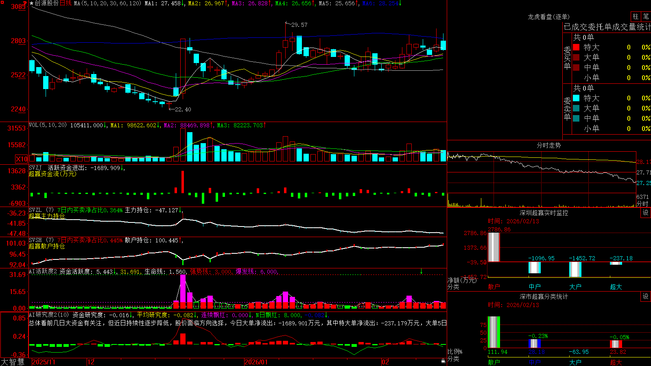This screenshot has height=366, width=651.
Task: Click the 强势线: 3.000 label
Action: coord(211,272)
